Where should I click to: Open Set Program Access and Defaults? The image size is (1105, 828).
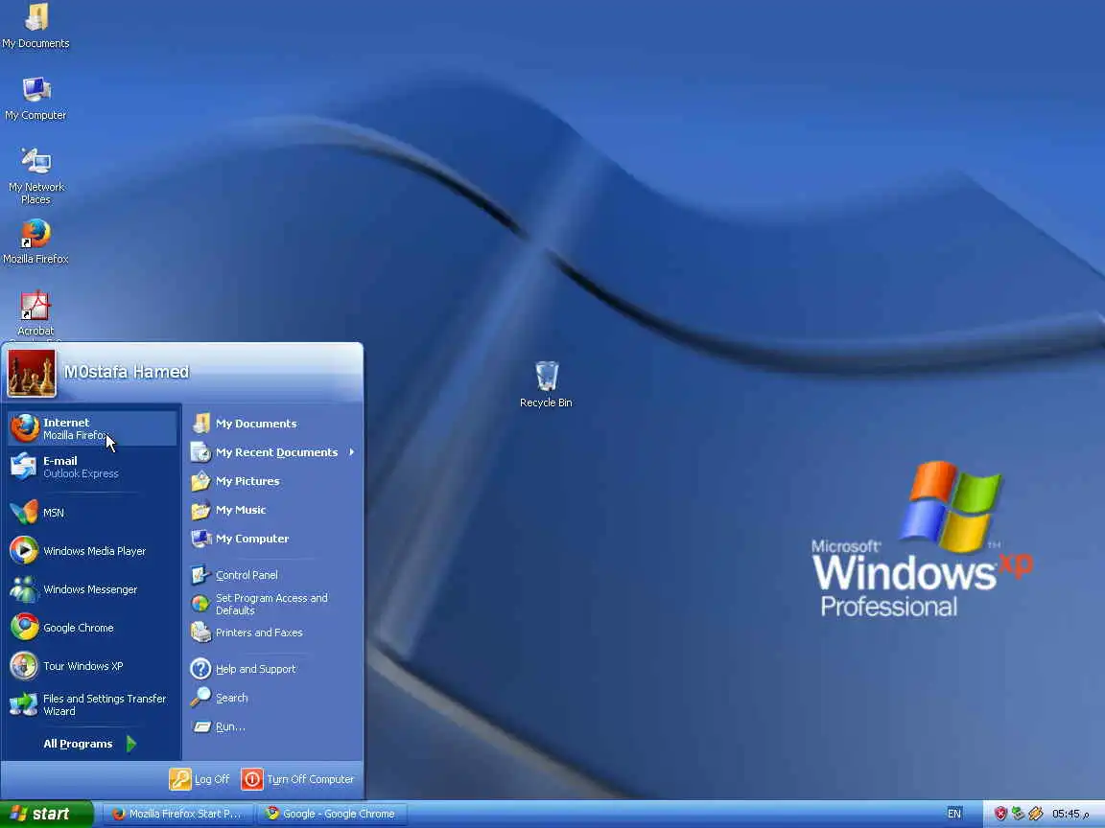(273, 604)
